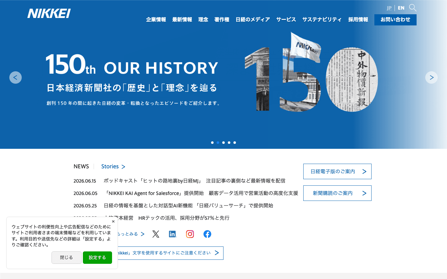Switch language to JP
This screenshot has height=279, width=447.
389,8
